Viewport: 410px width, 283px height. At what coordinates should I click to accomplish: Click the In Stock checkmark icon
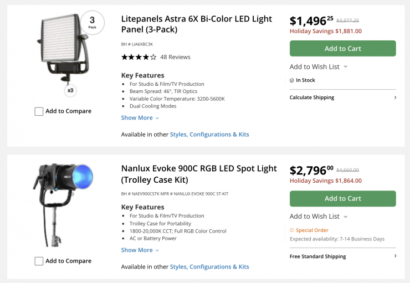(x=292, y=80)
